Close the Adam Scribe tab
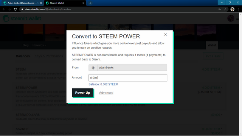 point(41,3)
